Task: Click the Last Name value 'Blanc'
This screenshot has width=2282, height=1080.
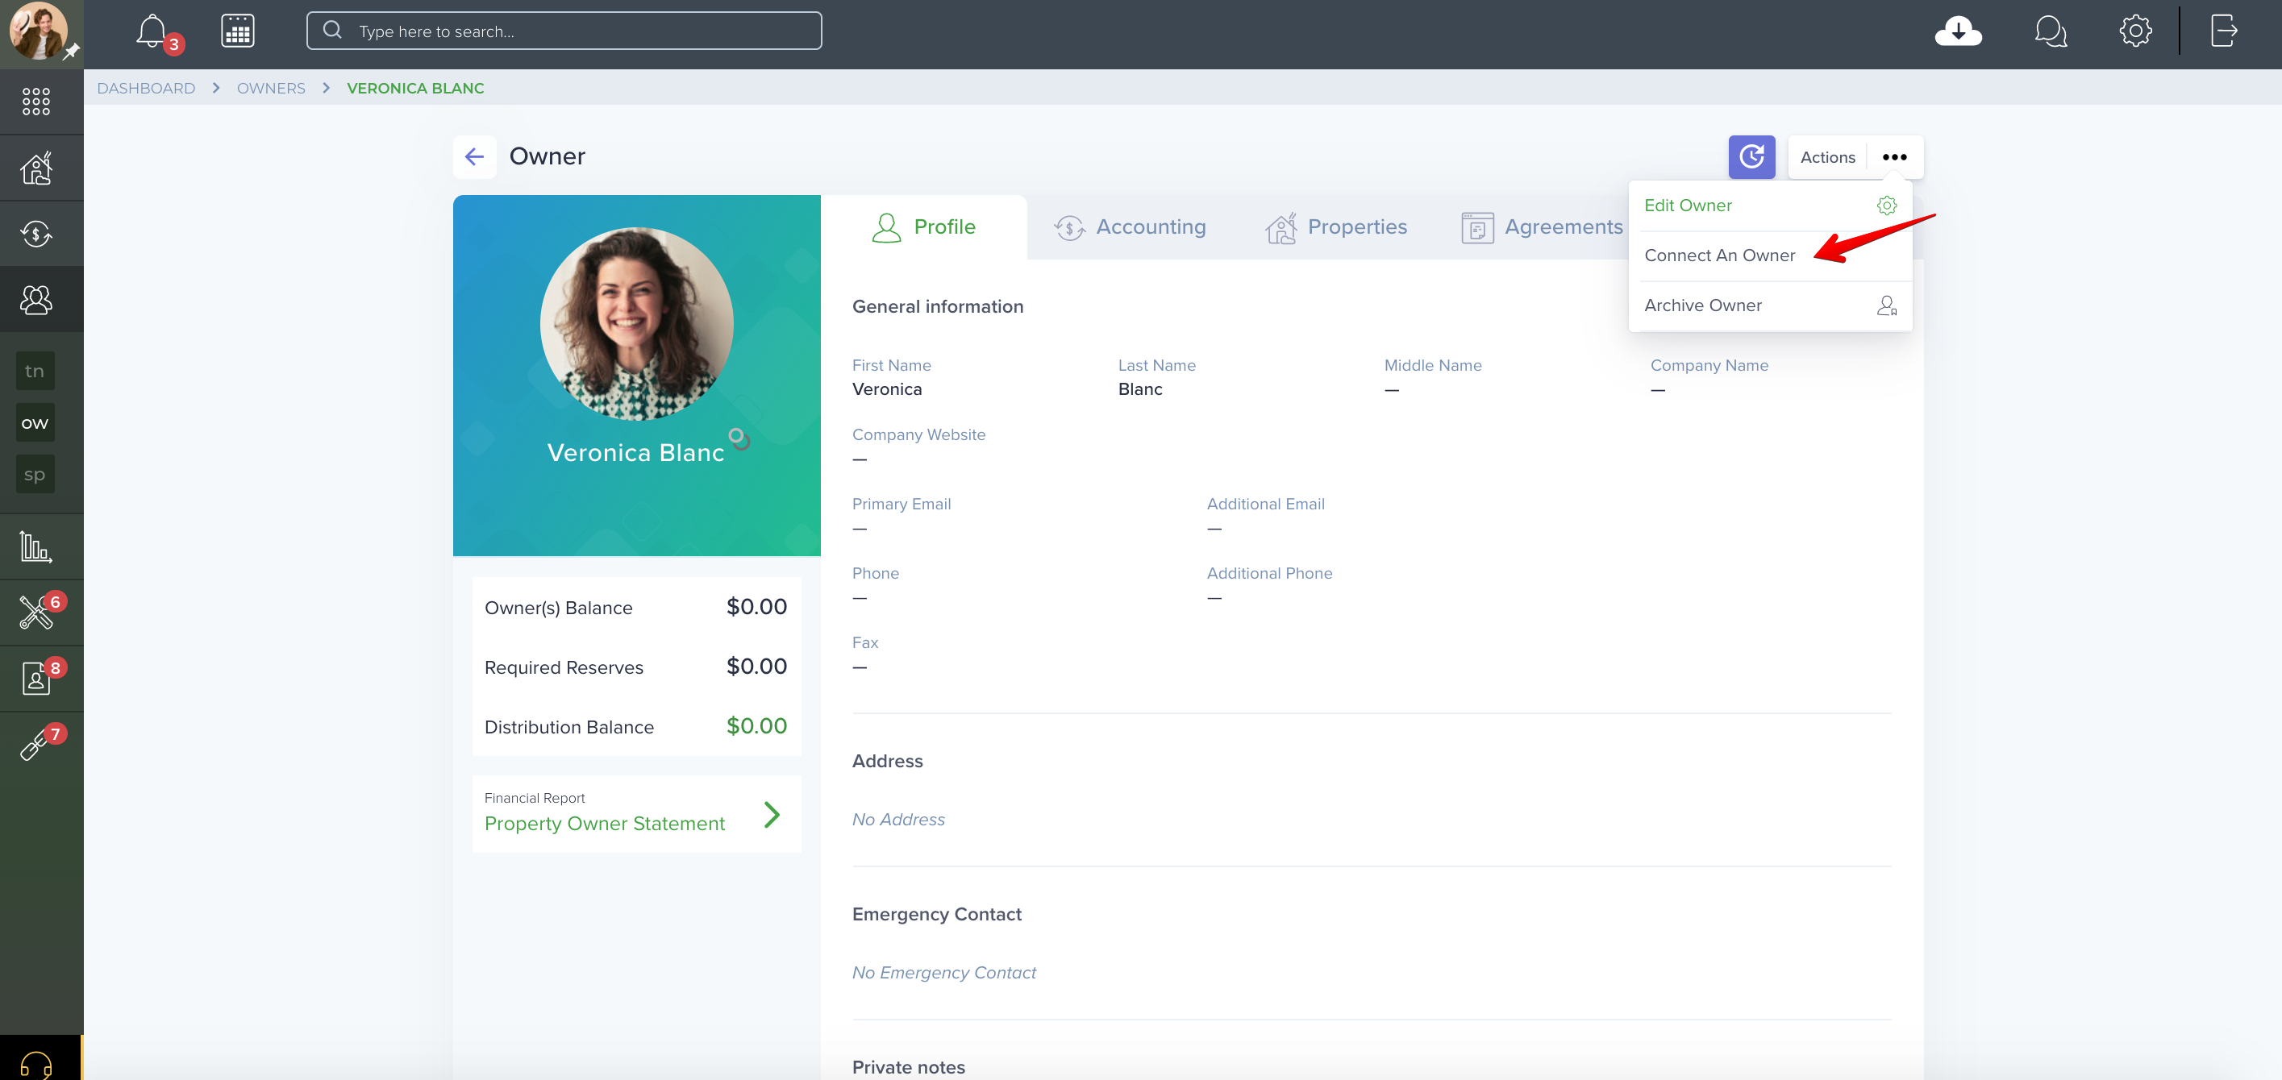Action: pos(1140,389)
